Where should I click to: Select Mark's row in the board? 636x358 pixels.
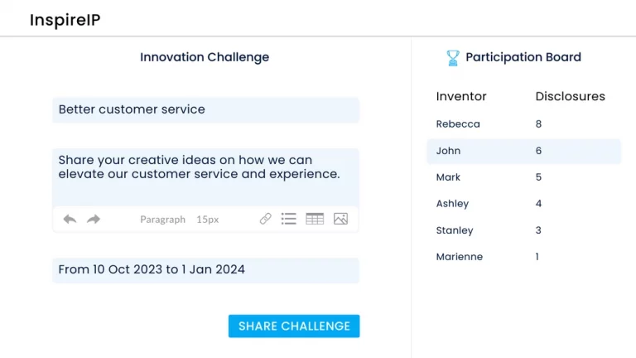point(448,177)
